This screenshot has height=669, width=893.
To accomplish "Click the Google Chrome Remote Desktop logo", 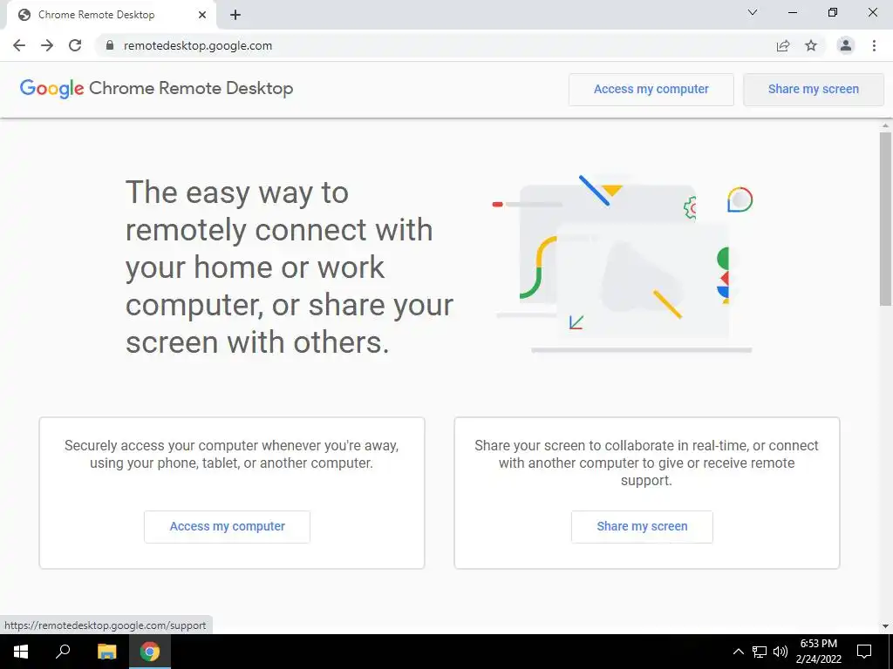I will tap(157, 89).
